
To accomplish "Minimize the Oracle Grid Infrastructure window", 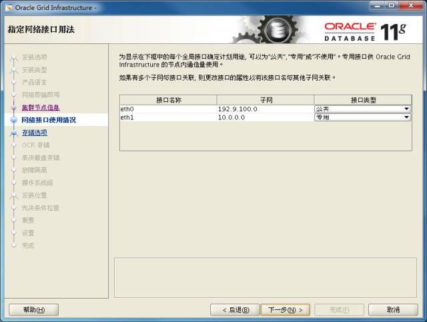I will pyautogui.click(x=378, y=5).
